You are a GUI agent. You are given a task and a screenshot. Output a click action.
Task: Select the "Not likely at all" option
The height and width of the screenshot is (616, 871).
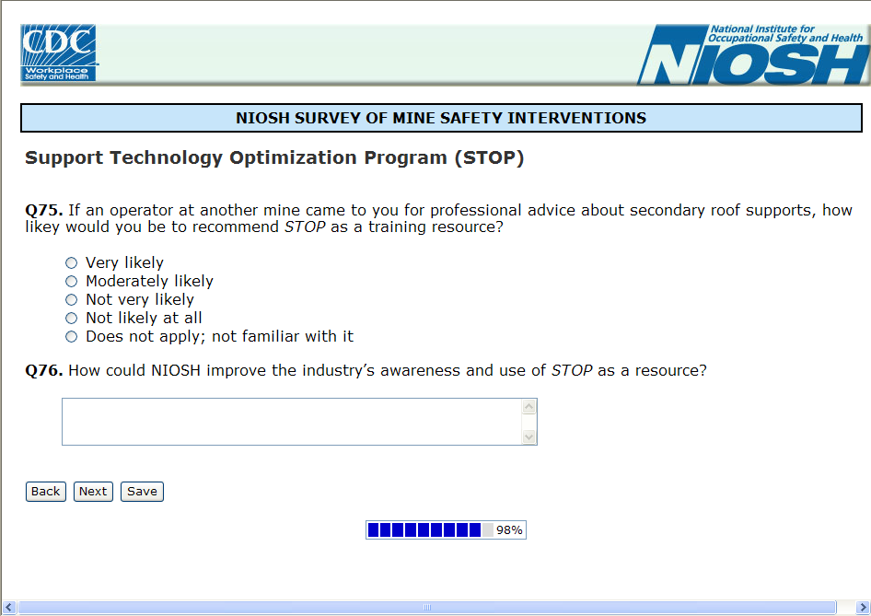click(72, 319)
